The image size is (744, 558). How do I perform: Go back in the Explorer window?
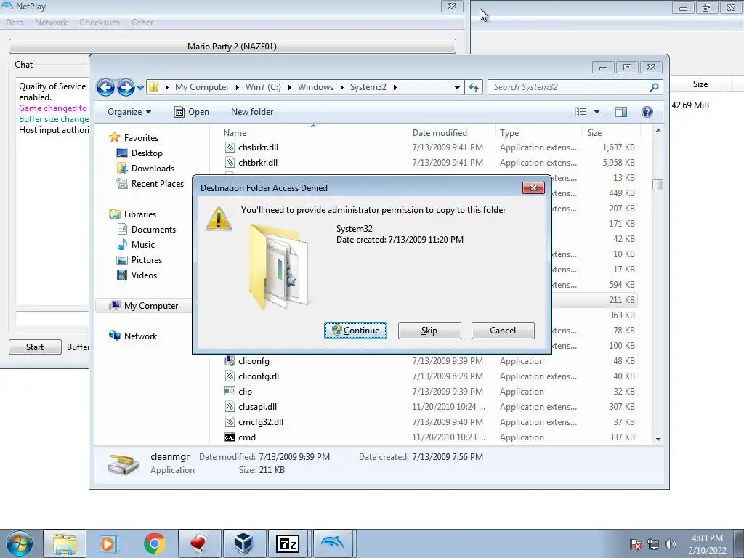105,87
